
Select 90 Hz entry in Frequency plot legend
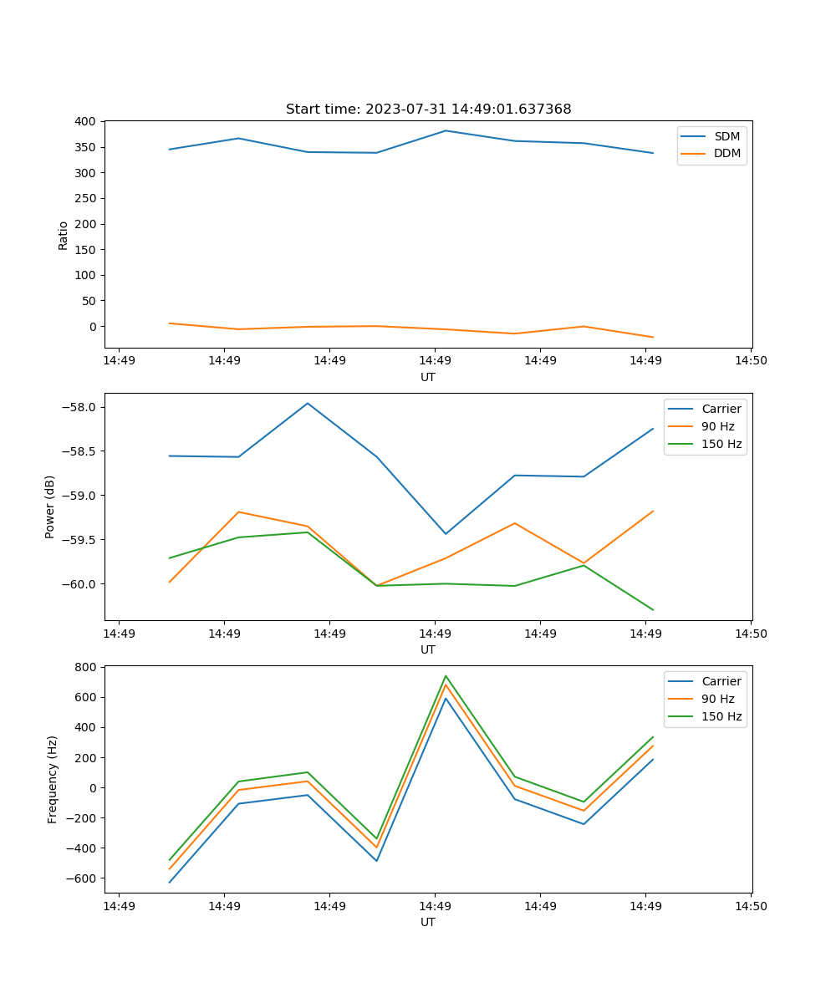717,699
